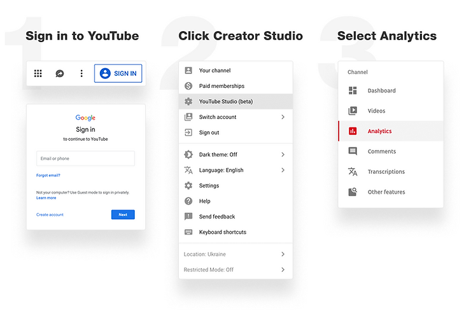This screenshot has width=471, height=321.
Task: Click the Create account link
Action: 50,215
